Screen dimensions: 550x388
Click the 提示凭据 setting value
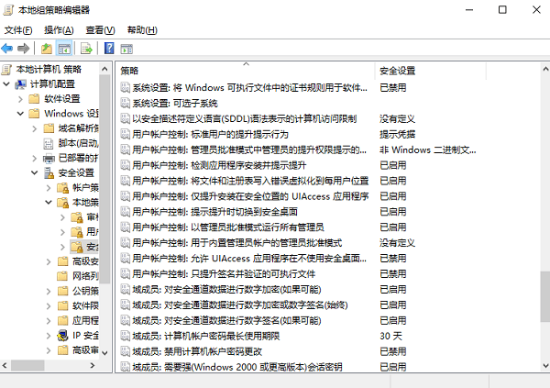tap(397, 134)
